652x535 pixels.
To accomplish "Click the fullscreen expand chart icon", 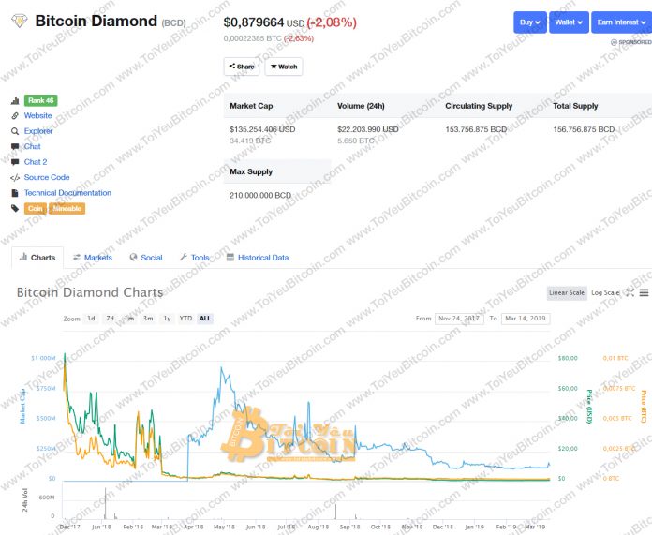I will pos(630,293).
